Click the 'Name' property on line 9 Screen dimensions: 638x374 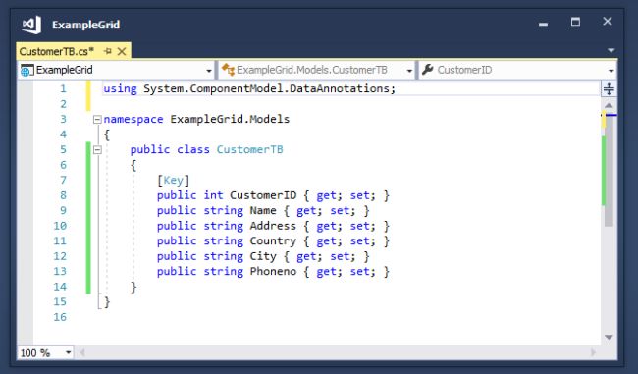263,210
